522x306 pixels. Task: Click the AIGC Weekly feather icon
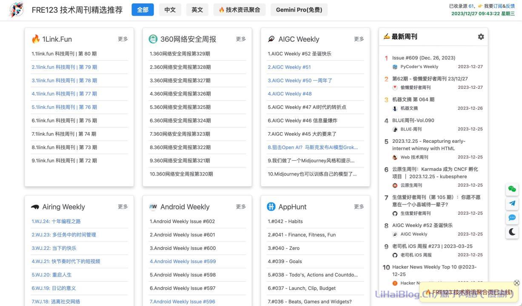(271, 39)
